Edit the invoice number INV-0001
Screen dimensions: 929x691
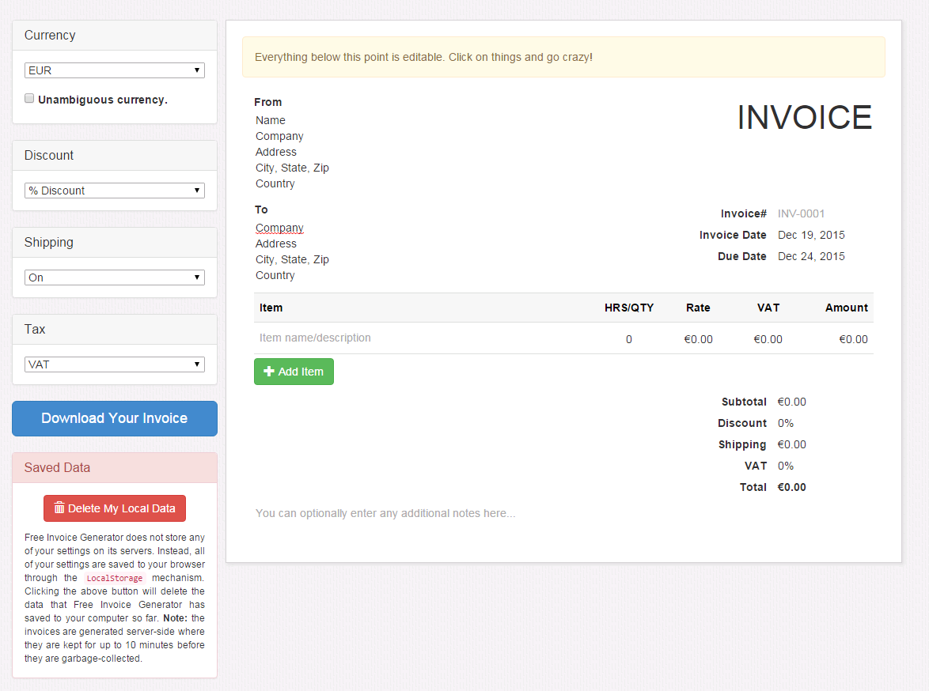pos(802,213)
